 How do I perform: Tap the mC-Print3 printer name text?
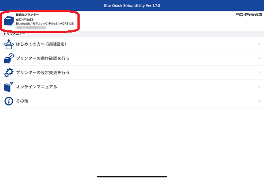(x=25, y=19)
